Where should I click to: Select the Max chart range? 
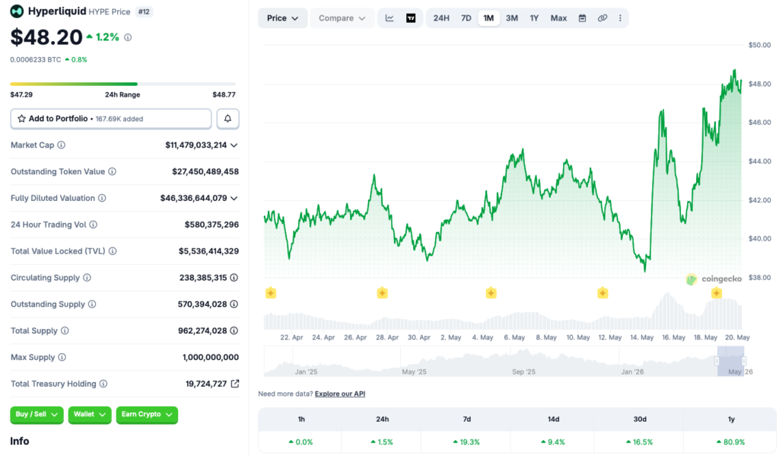pos(558,18)
